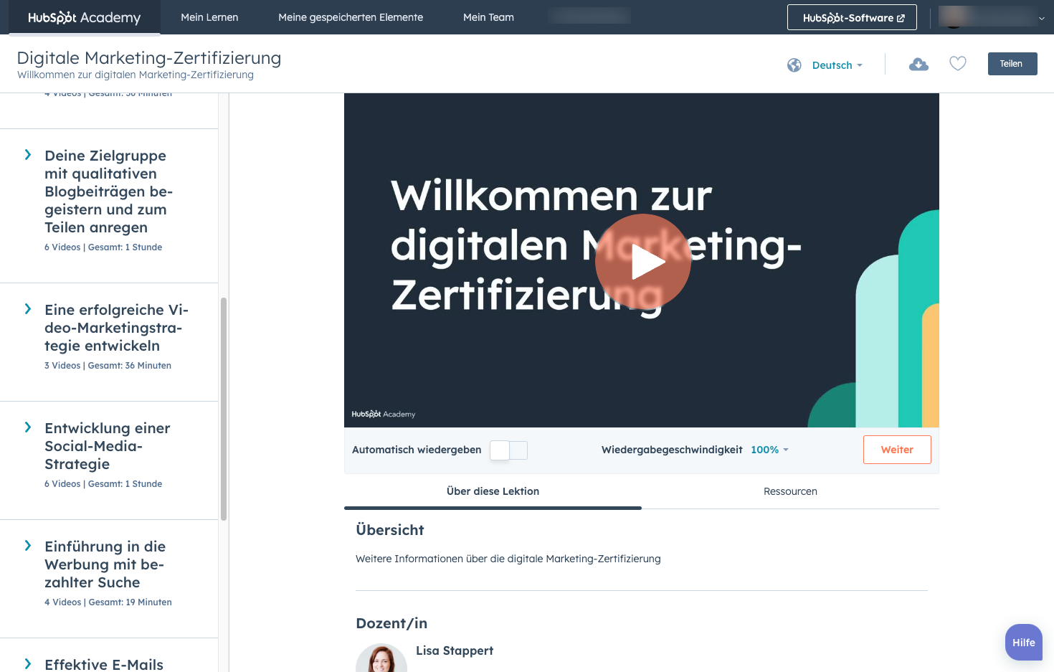Expand chevron for Deine Zielgruppe lesson
Image resolution: width=1054 pixels, height=672 pixels.
click(28, 155)
